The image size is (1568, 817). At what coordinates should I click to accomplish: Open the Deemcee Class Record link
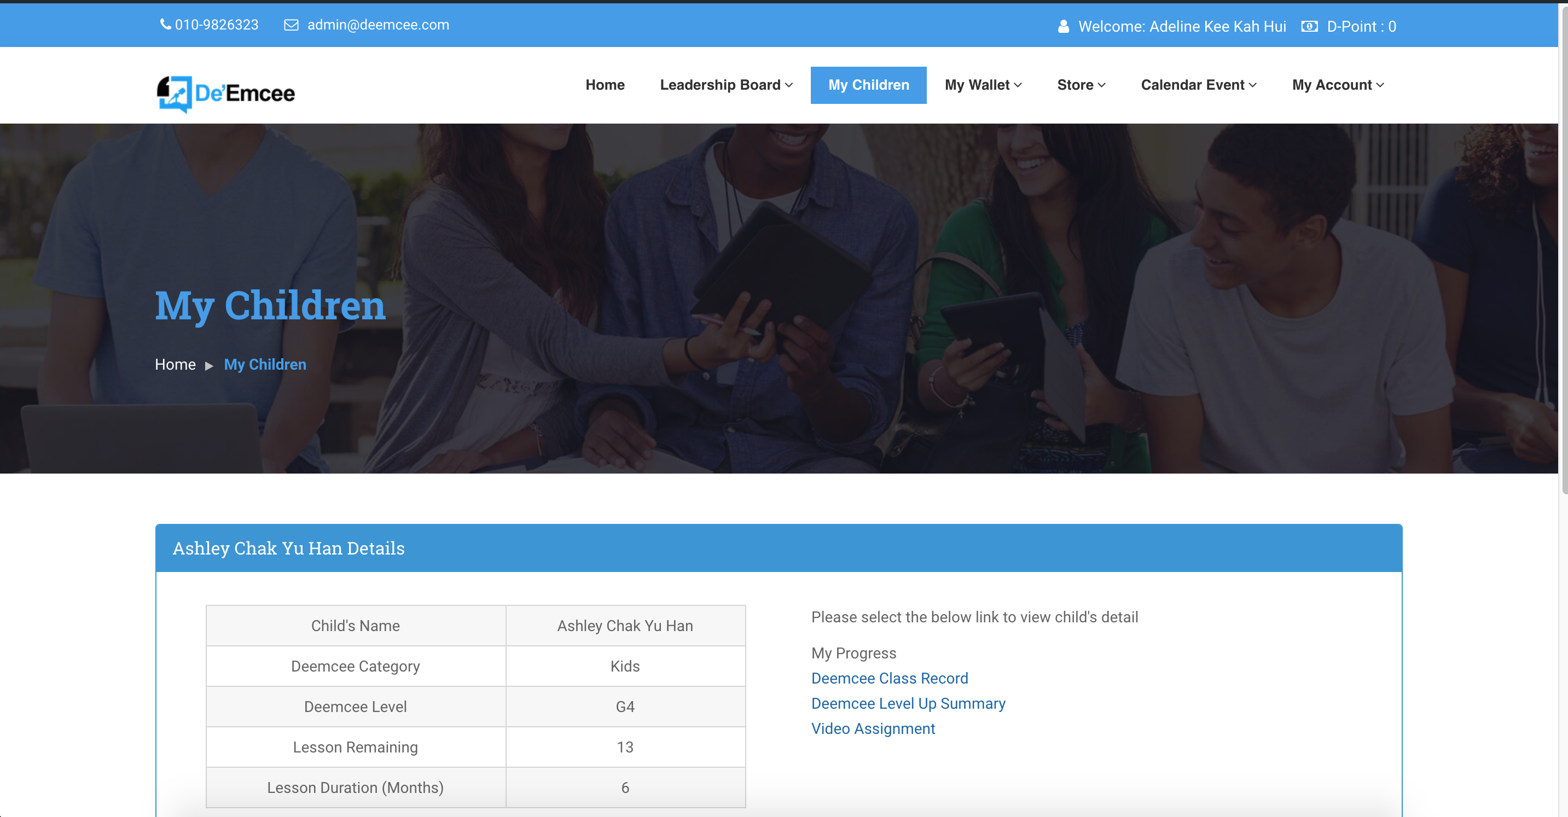click(x=889, y=678)
